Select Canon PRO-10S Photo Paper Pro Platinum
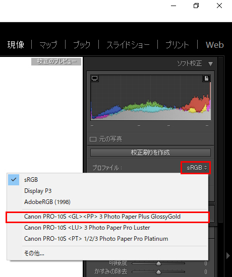The width and height of the screenshot is (232, 277). (x=107, y=239)
